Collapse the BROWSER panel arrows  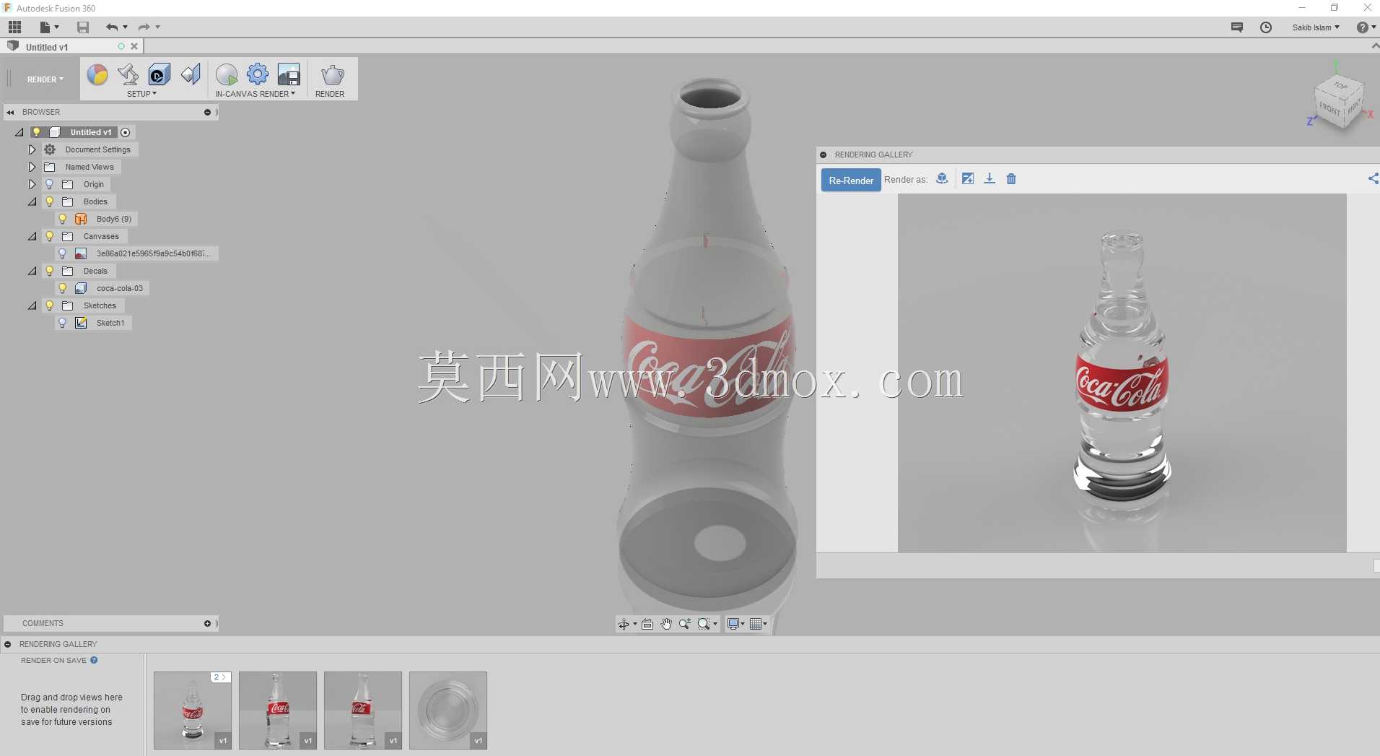11,113
